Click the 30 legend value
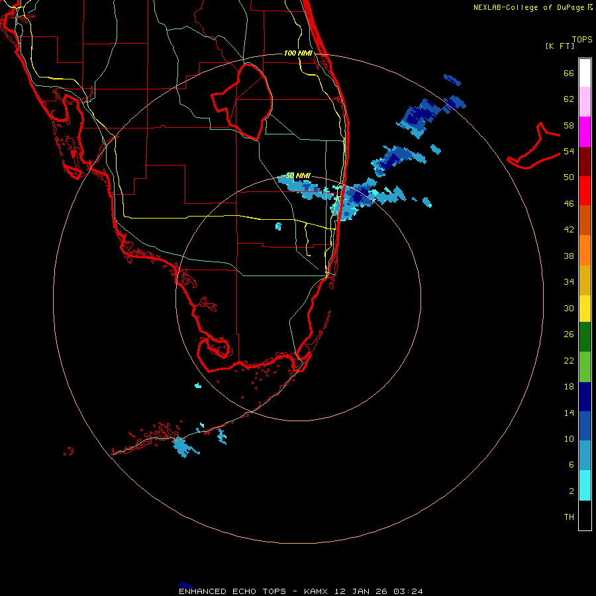 pyautogui.click(x=569, y=308)
